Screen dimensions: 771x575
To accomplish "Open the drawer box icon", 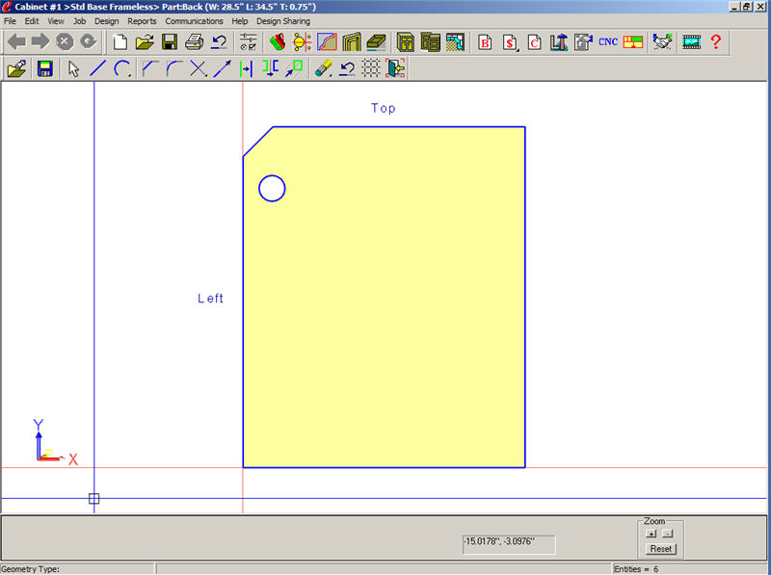I will pos(376,41).
